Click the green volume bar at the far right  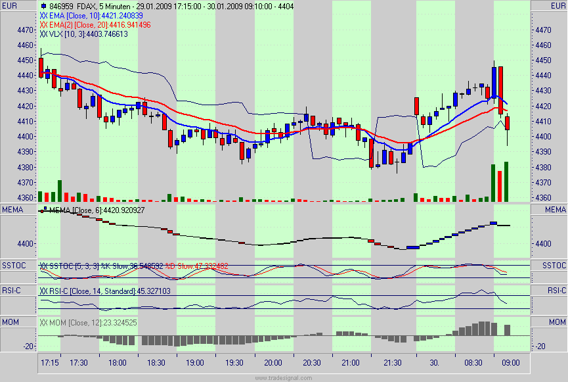tap(506, 181)
